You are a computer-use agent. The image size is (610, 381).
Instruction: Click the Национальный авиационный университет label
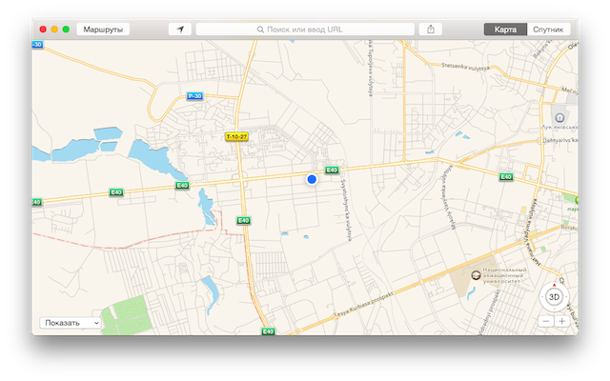[504, 275]
